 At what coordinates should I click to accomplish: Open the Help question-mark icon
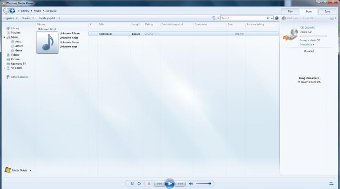coord(277,18)
